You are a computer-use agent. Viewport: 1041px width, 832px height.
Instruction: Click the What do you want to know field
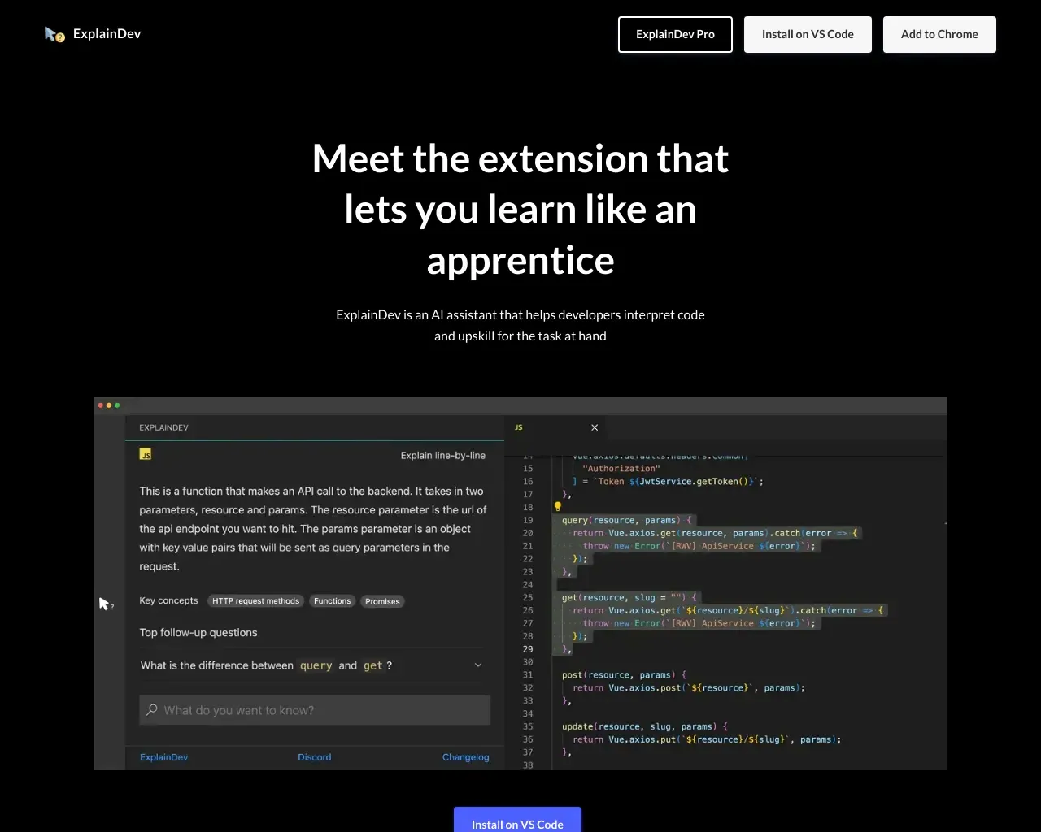315,710
